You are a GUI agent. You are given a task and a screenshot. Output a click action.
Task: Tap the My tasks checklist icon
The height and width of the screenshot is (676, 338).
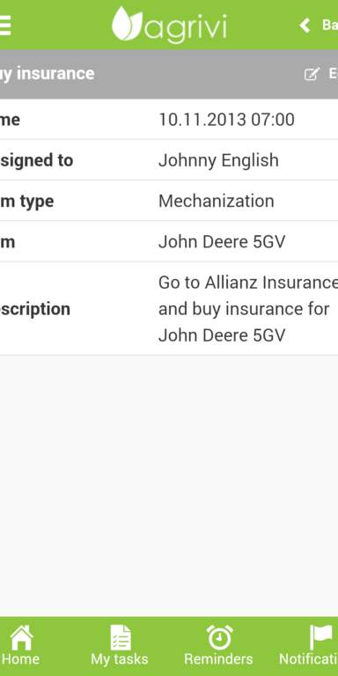[120, 637]
